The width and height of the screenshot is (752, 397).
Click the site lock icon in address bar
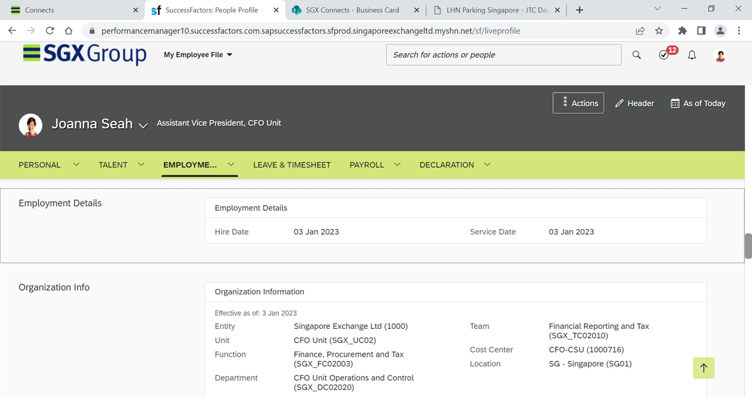(x=92, y=31)
